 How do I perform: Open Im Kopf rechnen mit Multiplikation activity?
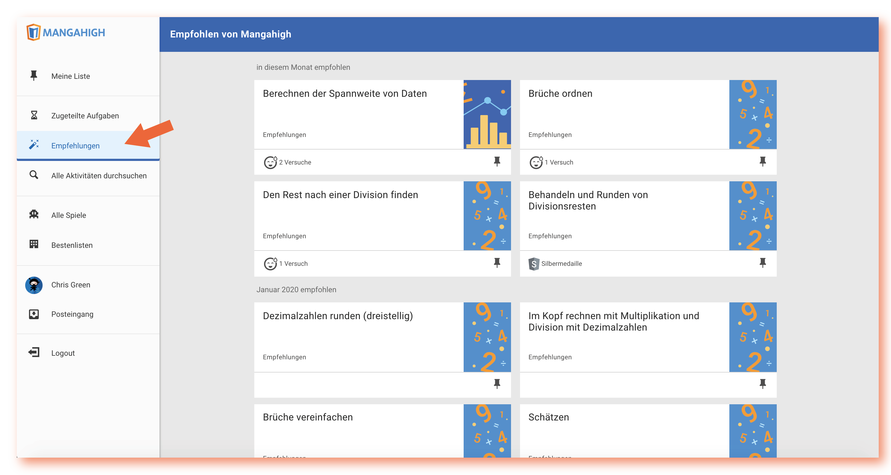pos(614,322)
